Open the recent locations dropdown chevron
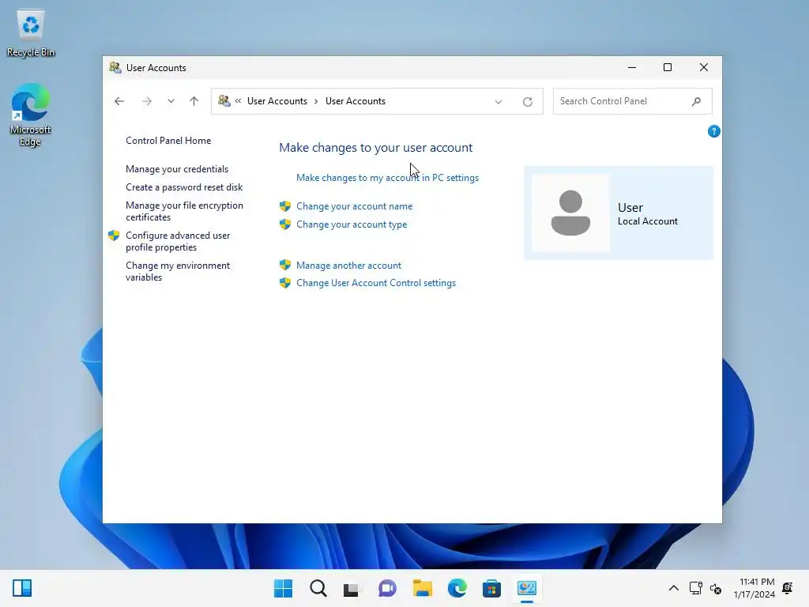The image size is (809, 607). [x=171, y=101]
